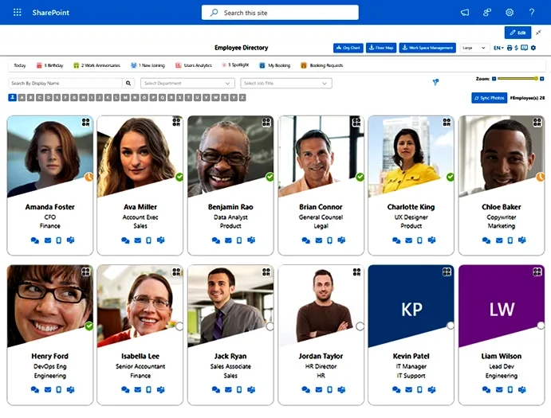
Task: Select the all-users alphabet filter icon
Action: 12,98
